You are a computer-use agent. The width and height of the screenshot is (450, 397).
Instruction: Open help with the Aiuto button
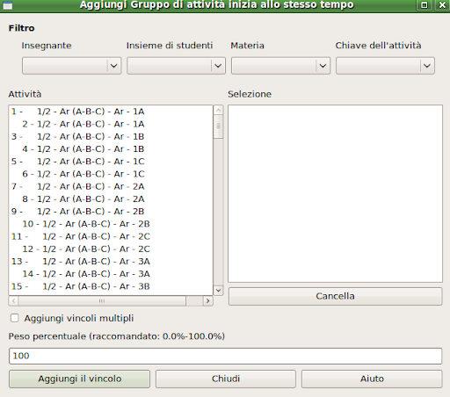pos(372,379)
